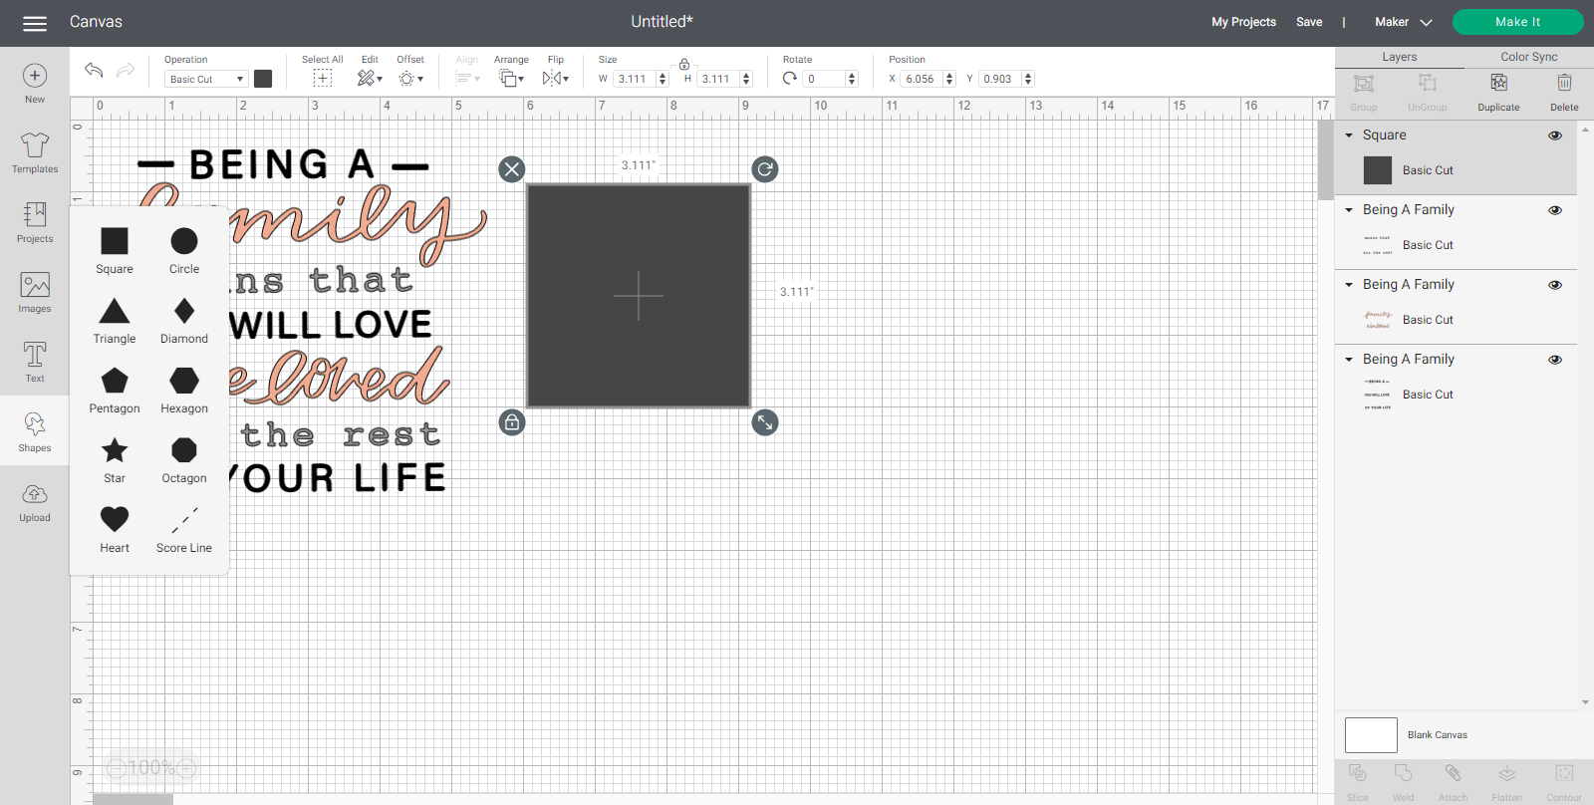Viewport: 1594px width, 805px height.
Task: Collapse the Square layer group
Action: (1349, 135)
